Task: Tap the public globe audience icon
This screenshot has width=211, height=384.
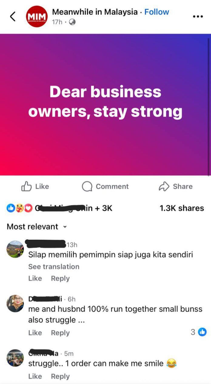Action: point(72,22)
